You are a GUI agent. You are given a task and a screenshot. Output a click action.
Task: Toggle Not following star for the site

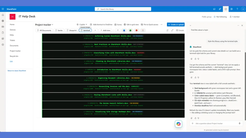(x=220, y=17)
